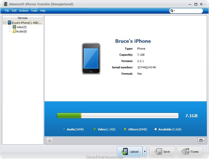This screenshot has height=159, width=209.
Task: Click the iTunes button
Action: tap(190, 152)
